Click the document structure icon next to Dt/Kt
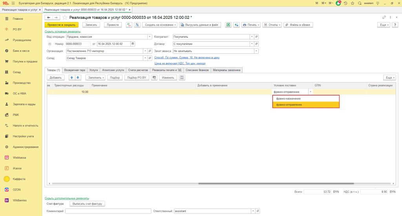 click(137, 25)
